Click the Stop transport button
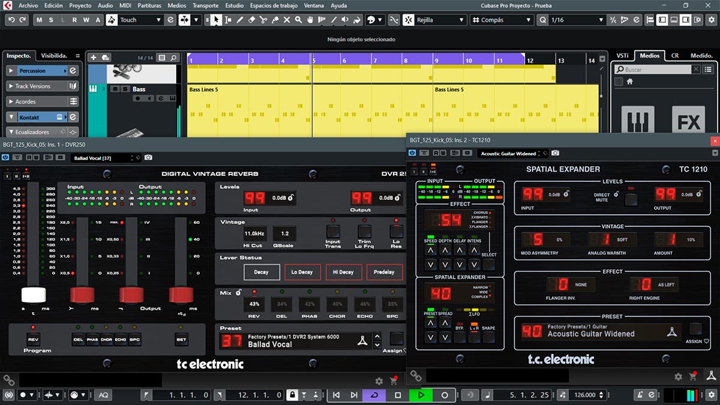The image size is (720, 405). pyautogui.click(x=398, y=395)
